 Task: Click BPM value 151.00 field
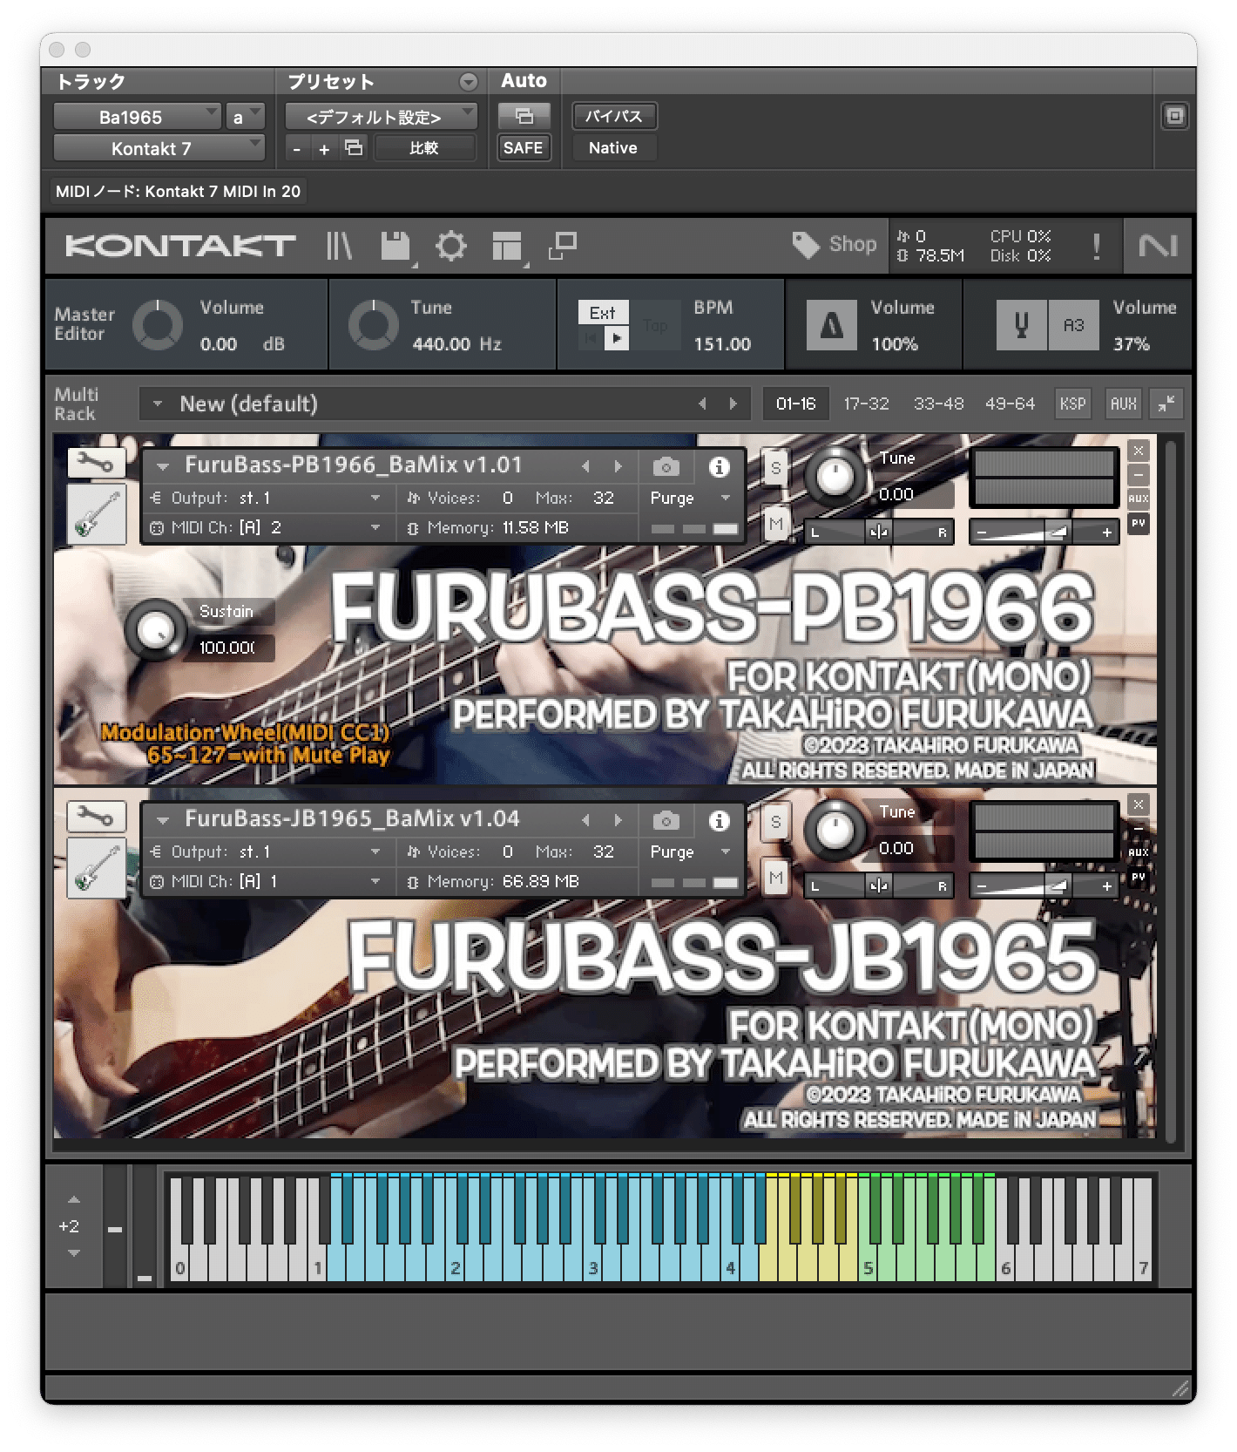[x=722, y=344]
